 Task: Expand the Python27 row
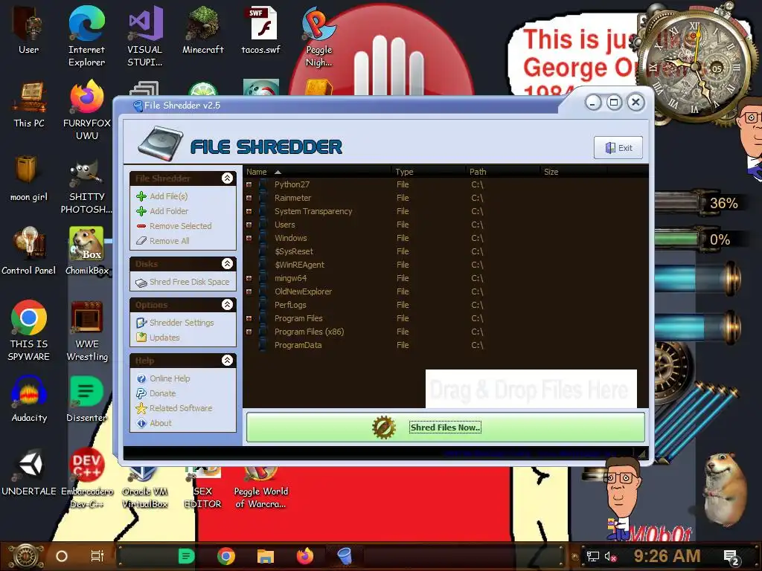[x=249, y=184]
